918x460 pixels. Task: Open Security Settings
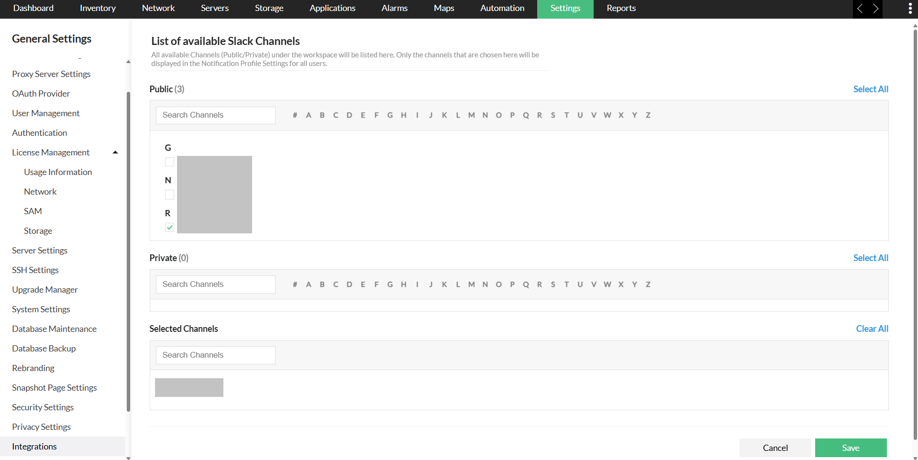tap(43, 407)
